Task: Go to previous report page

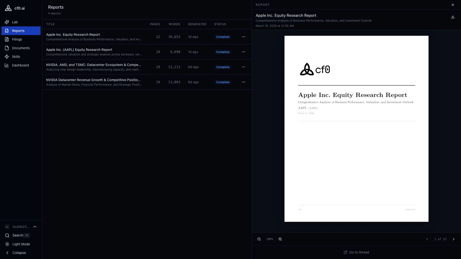Action: click(427, 239)
